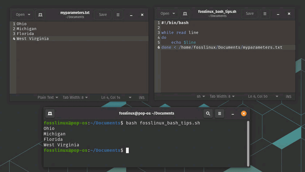This screenshot has width=305, height=172.
Task: Click Open button in fosslinux_bash_tips.sh window
Action: (x=165, y=14)
